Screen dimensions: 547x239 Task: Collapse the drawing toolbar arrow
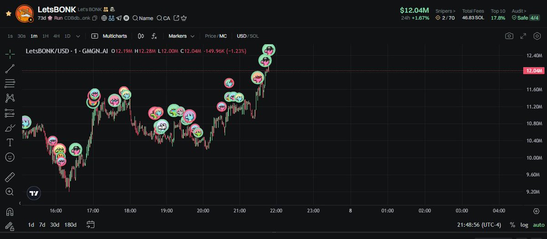20,203
